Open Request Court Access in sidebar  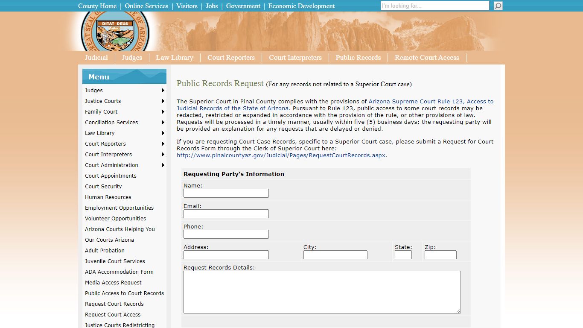coord(113,315)
